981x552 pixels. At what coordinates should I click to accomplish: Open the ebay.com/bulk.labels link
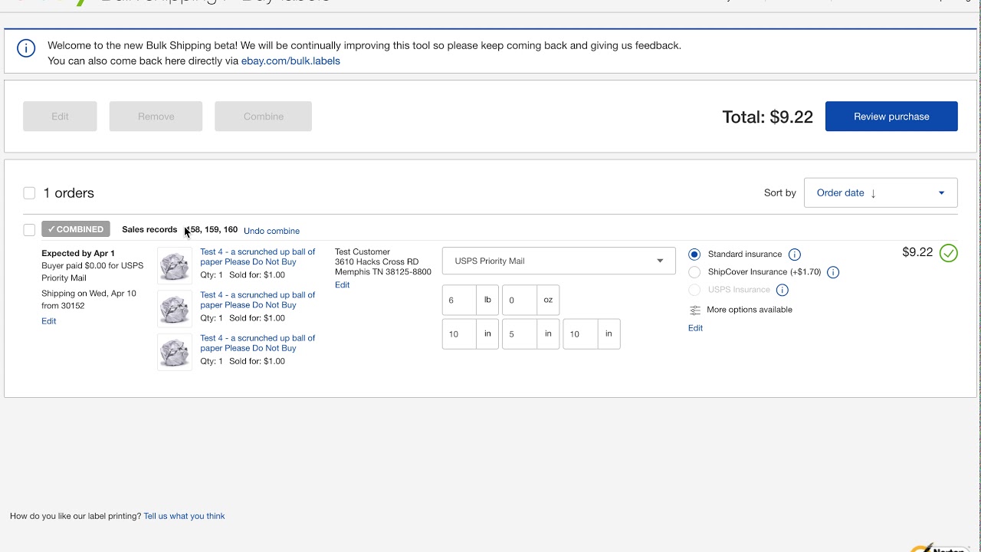(x=290, y=61)
